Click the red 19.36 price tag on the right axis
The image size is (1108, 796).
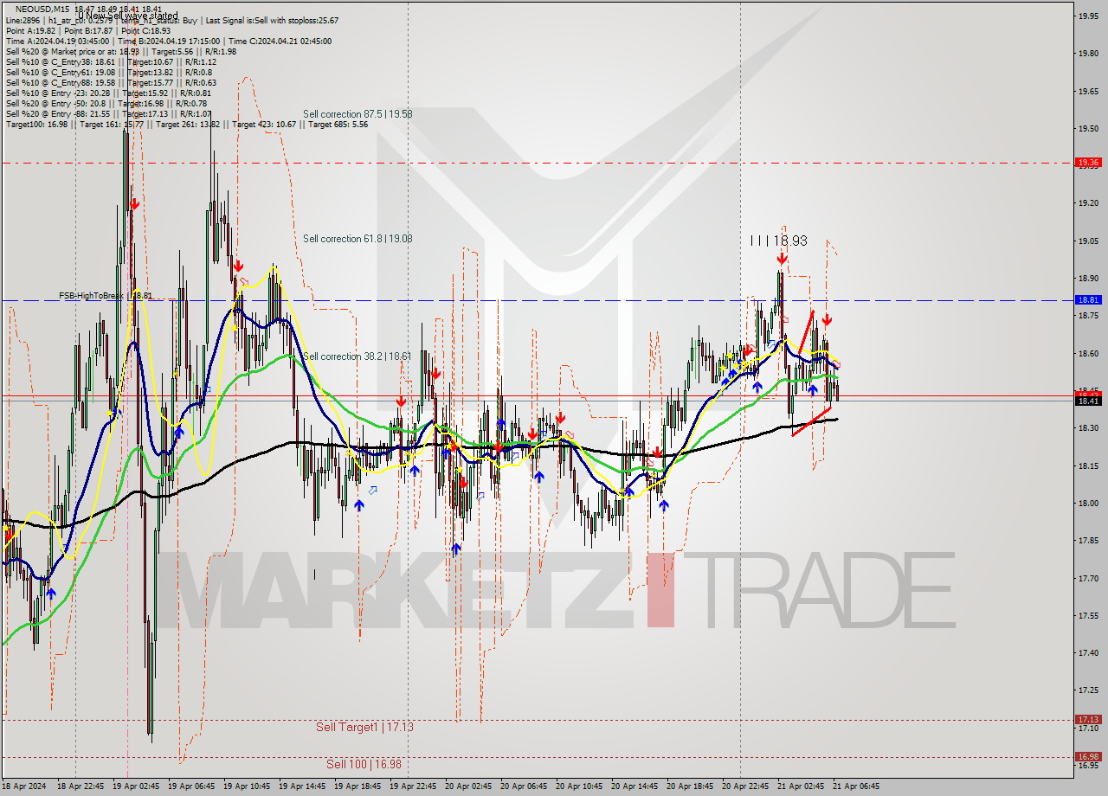click(x=1088, y=162)
